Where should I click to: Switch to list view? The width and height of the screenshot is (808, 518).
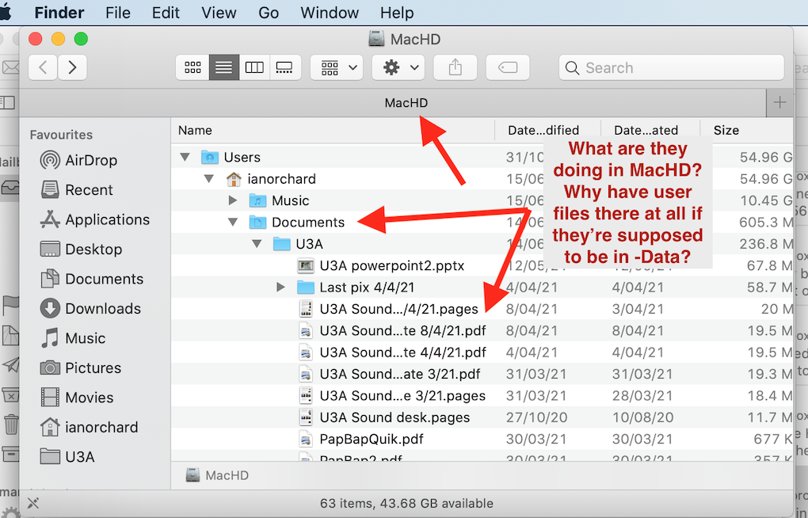223,67
